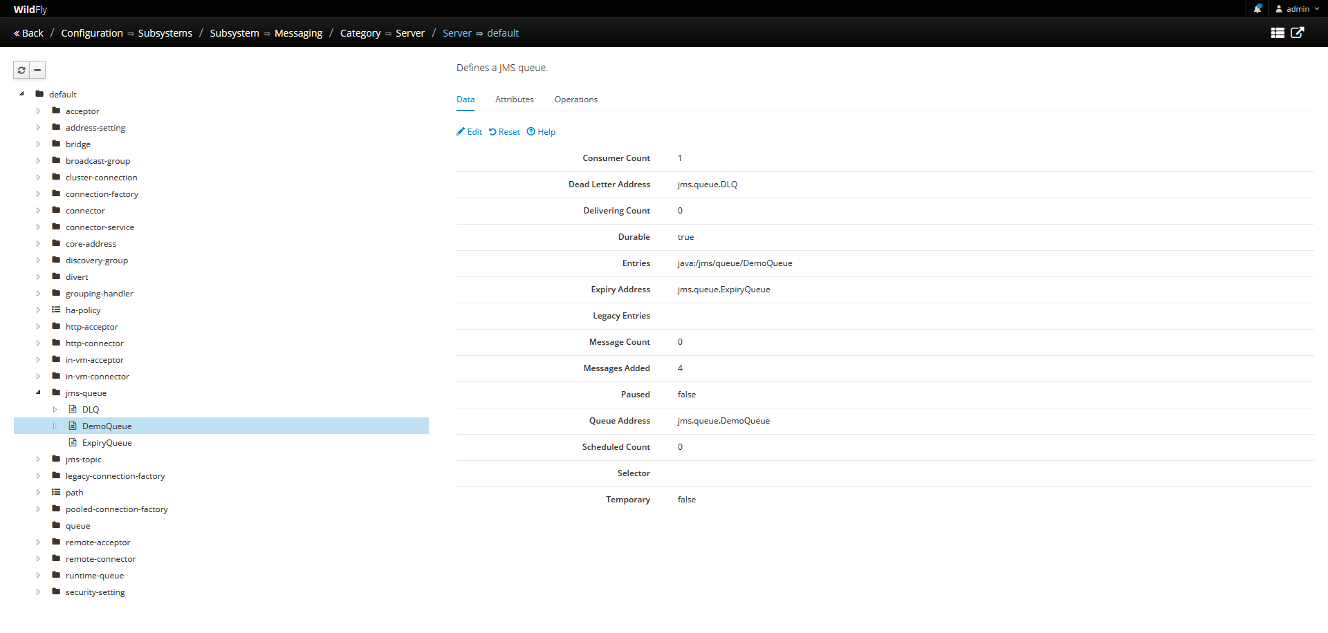
Task: Open the admin user dropdown
Action: click(x=1298, y=9)
